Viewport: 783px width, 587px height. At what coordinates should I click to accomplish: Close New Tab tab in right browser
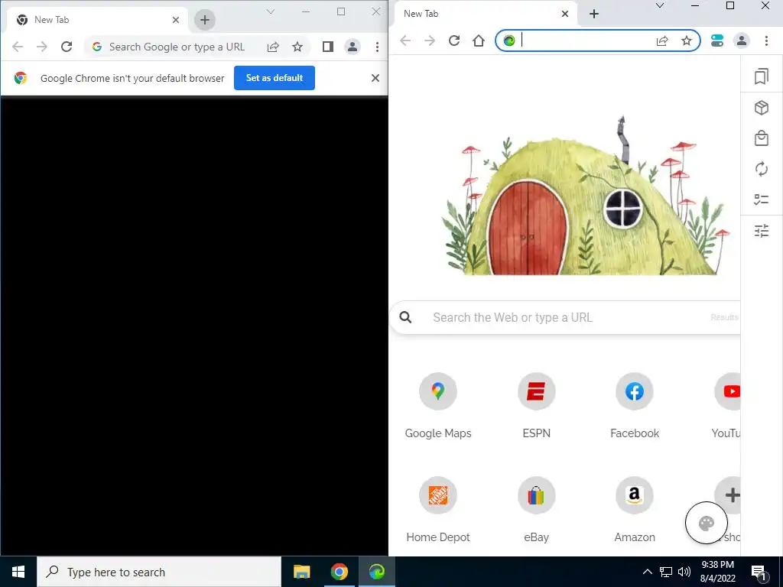pos(565,14)
